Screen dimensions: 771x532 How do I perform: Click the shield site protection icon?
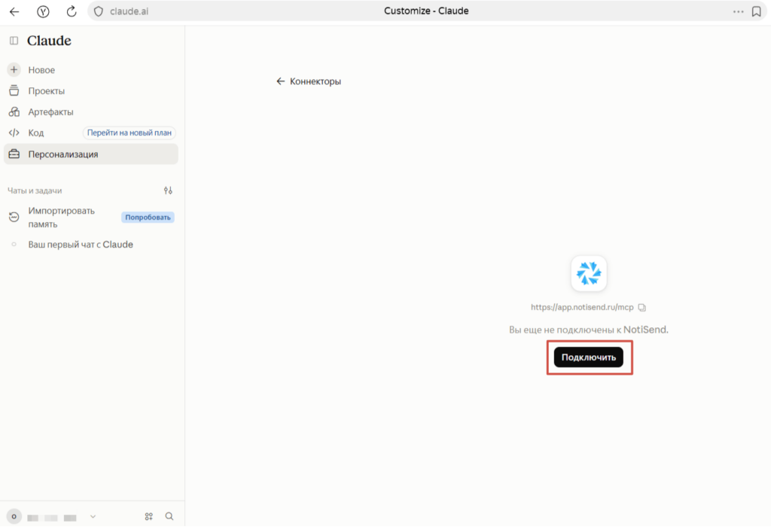click(99, 11)
